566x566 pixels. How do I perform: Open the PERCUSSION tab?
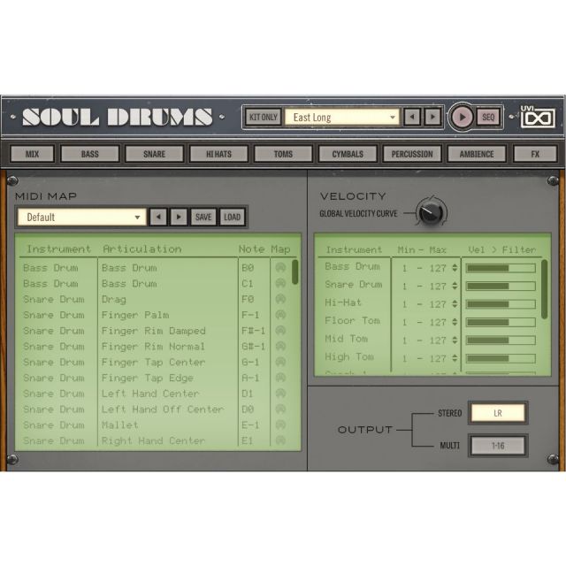tap(412, 154)
